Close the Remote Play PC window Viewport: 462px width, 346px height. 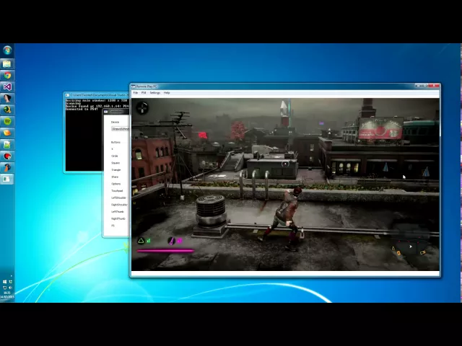(x=433, y=86)
